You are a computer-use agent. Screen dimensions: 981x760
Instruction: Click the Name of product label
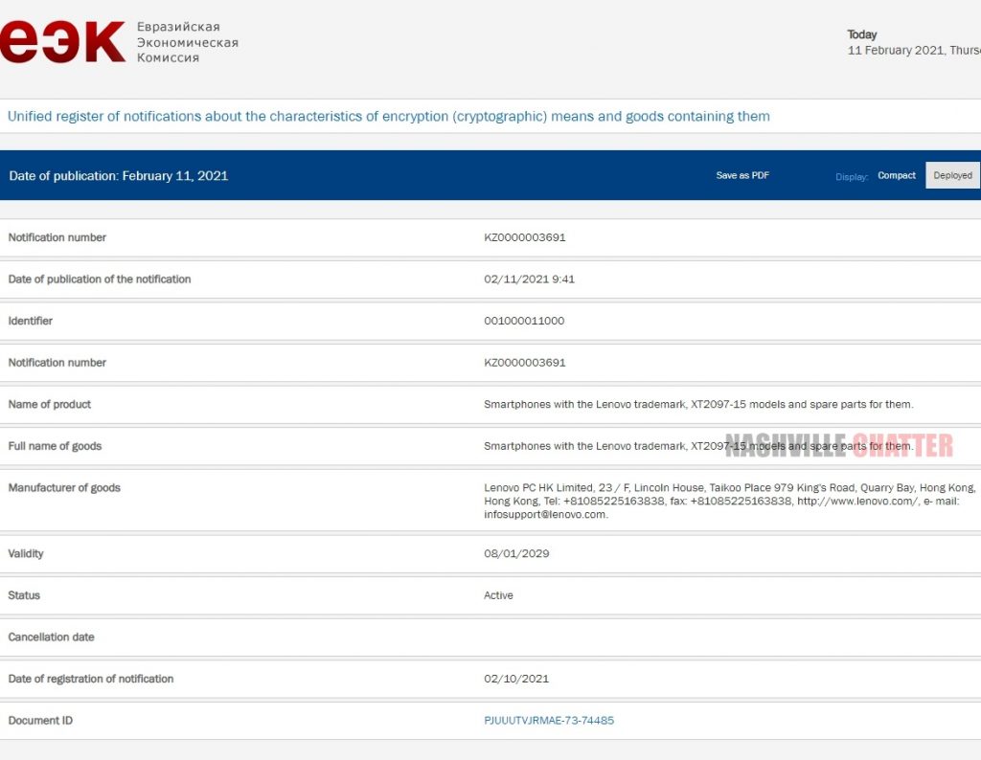[x=50, y=404]
